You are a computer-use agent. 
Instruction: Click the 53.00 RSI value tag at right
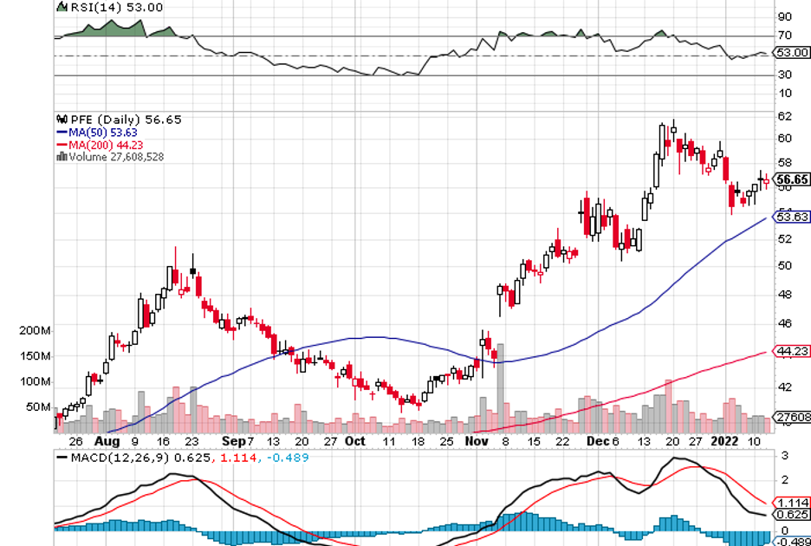[x=792, y=53]
